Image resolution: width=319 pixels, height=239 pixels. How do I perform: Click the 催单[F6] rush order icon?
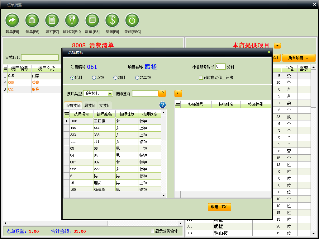[x=32, y=20]
